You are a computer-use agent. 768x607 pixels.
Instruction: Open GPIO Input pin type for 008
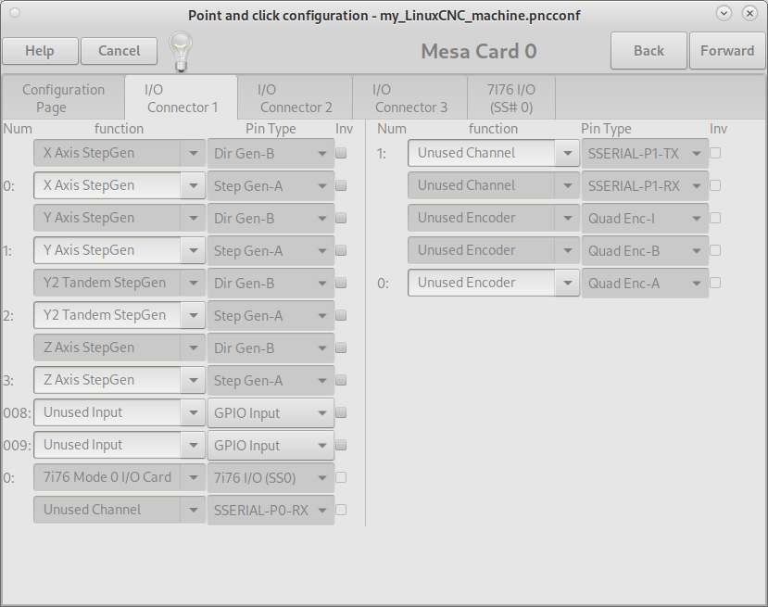[271, 413]
